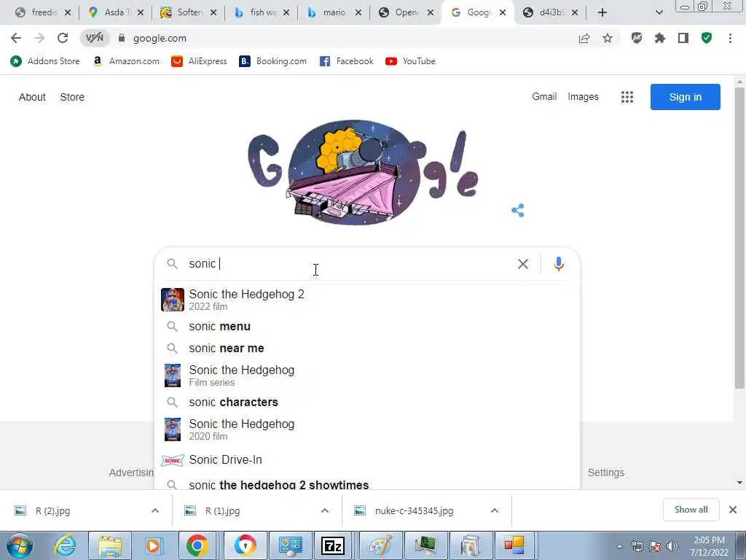The image size is (746, 560).
Task: Expand options for nuke-c-345345.jpg download
Action: (495, 510)
